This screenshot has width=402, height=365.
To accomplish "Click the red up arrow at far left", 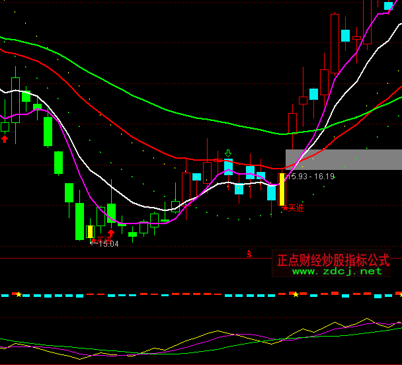I will point(5,138).
